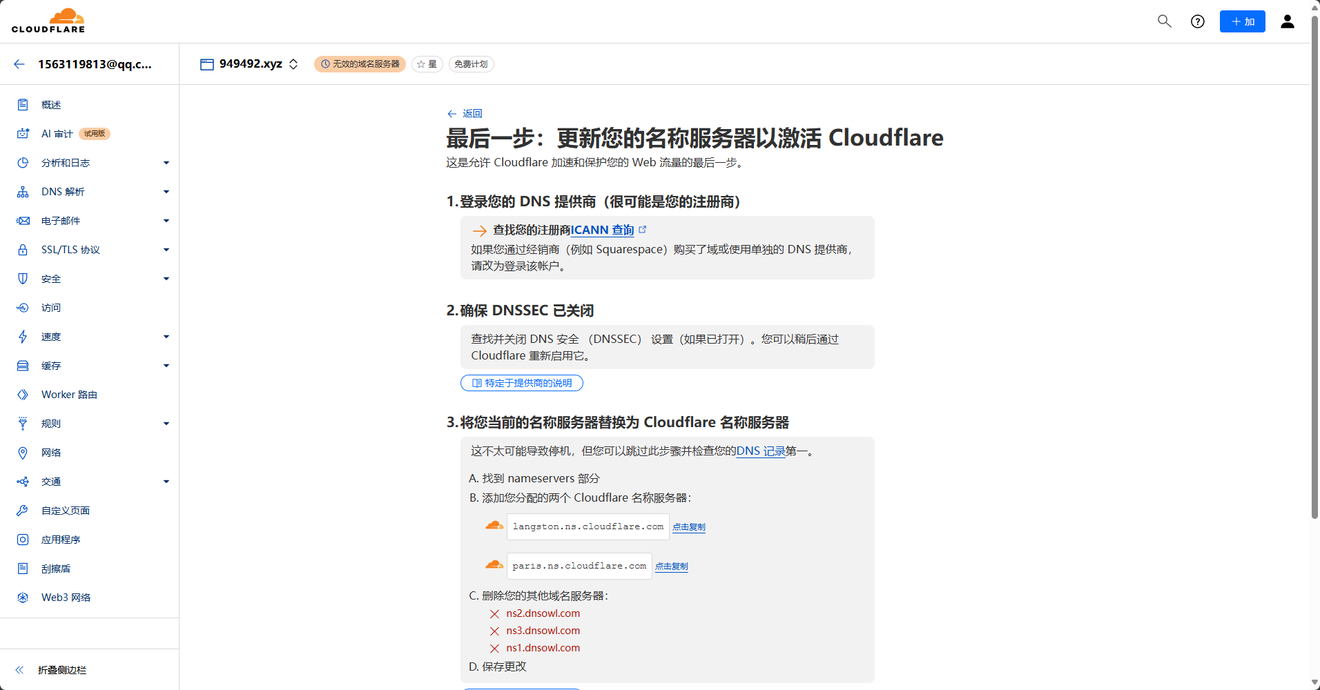Open the 网络 sidebar item
The width and height of the screenshot is (1320, 690).
coord(51,453)
